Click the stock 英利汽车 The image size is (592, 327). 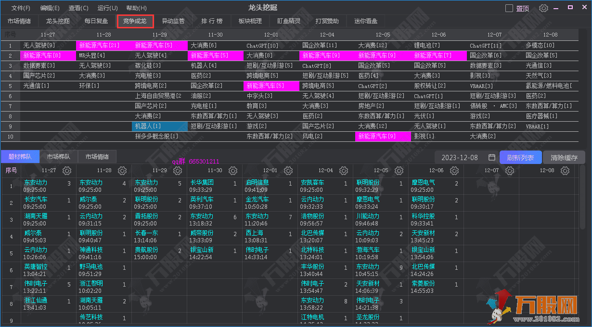coord(202,200)
